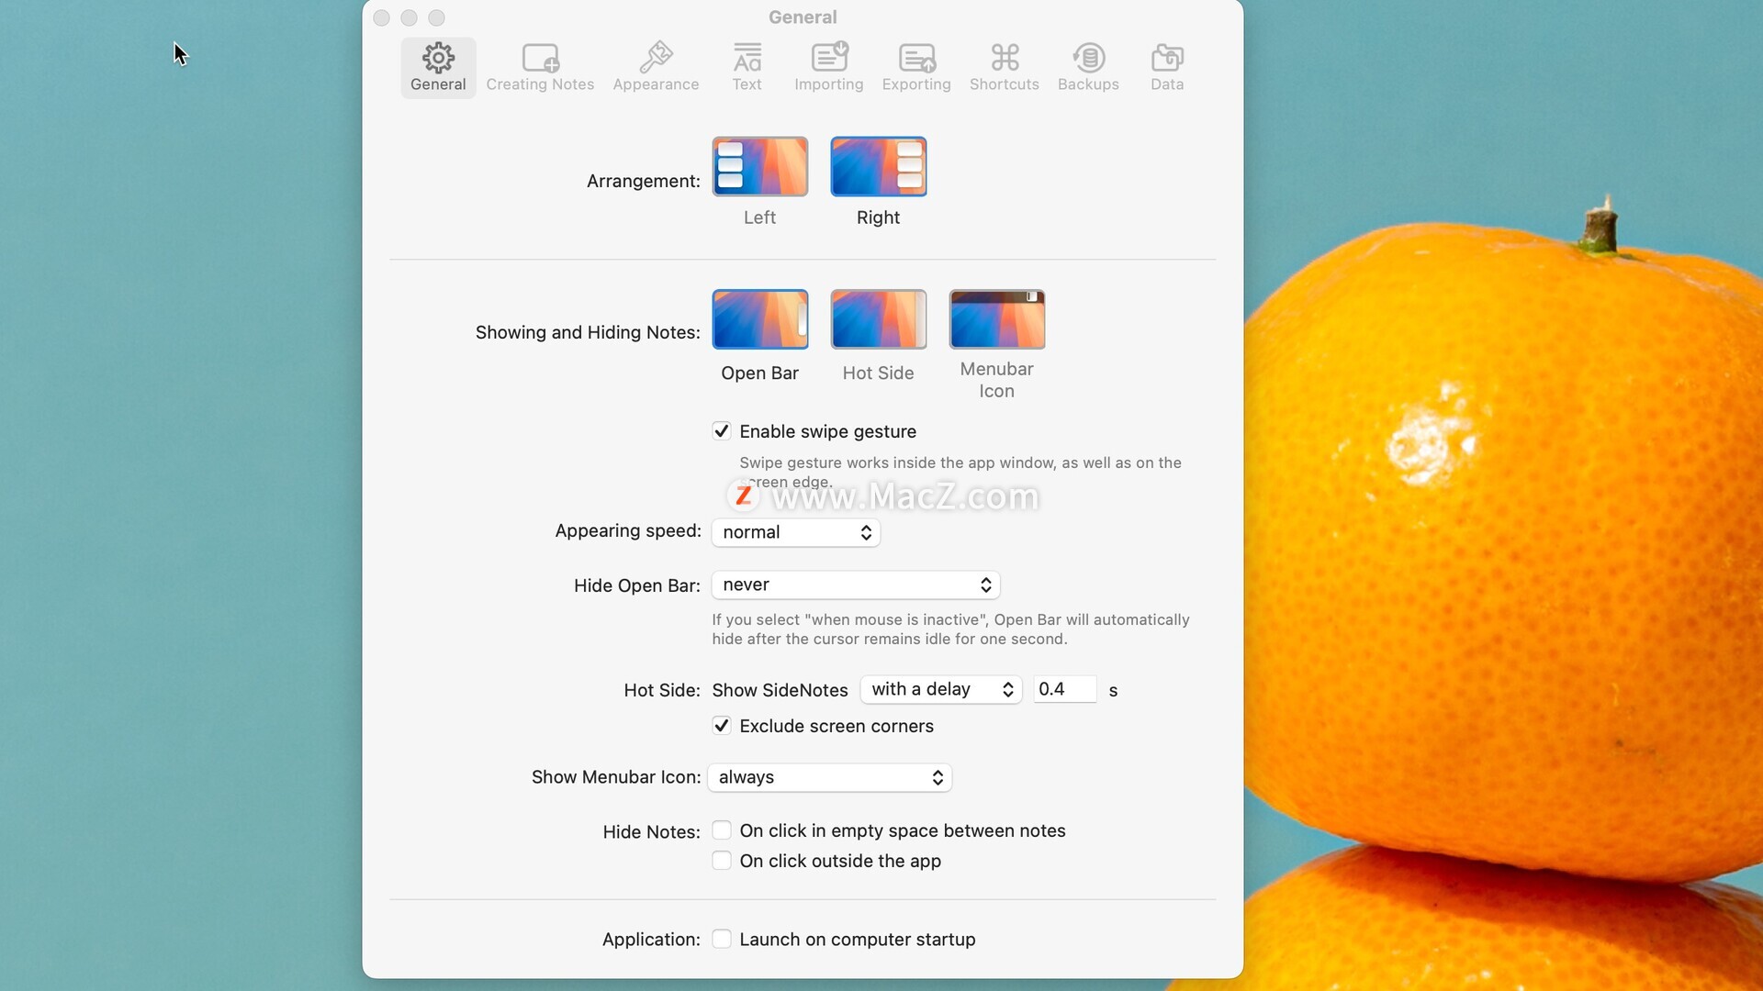Open the Exporting tab
Viewport: 1763px width, 991px height.
916,68
